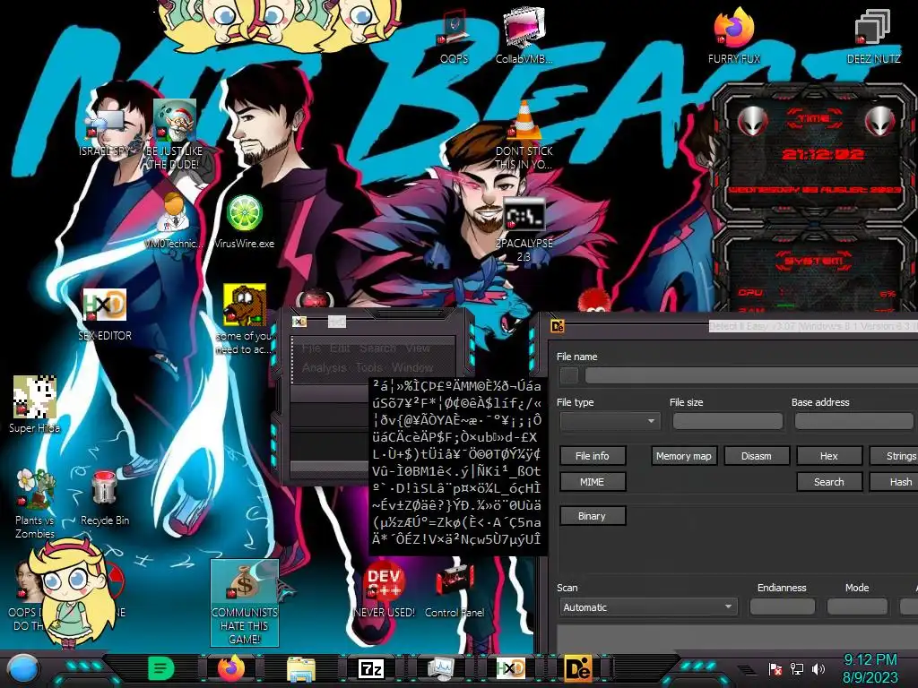Switch to Detect It Easy taskbar button

coord(578,668)
